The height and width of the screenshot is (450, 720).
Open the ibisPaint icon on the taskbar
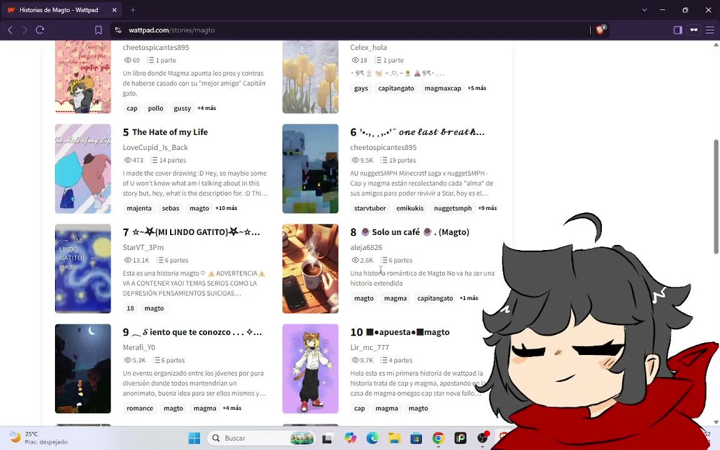tap(460, 438)
